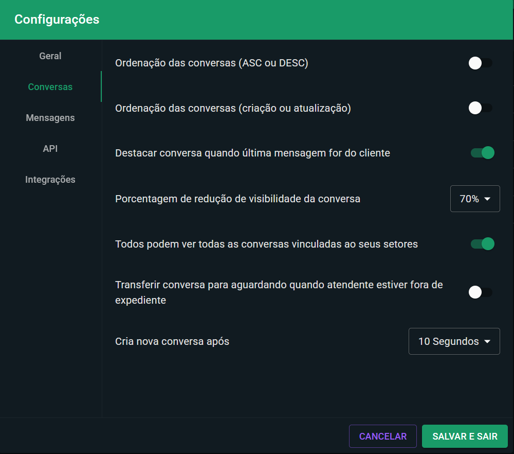Turn off the 'Todos podem ver' switch
The height and width of the screenshot is (454, 514).
click(x=482, y=244)
